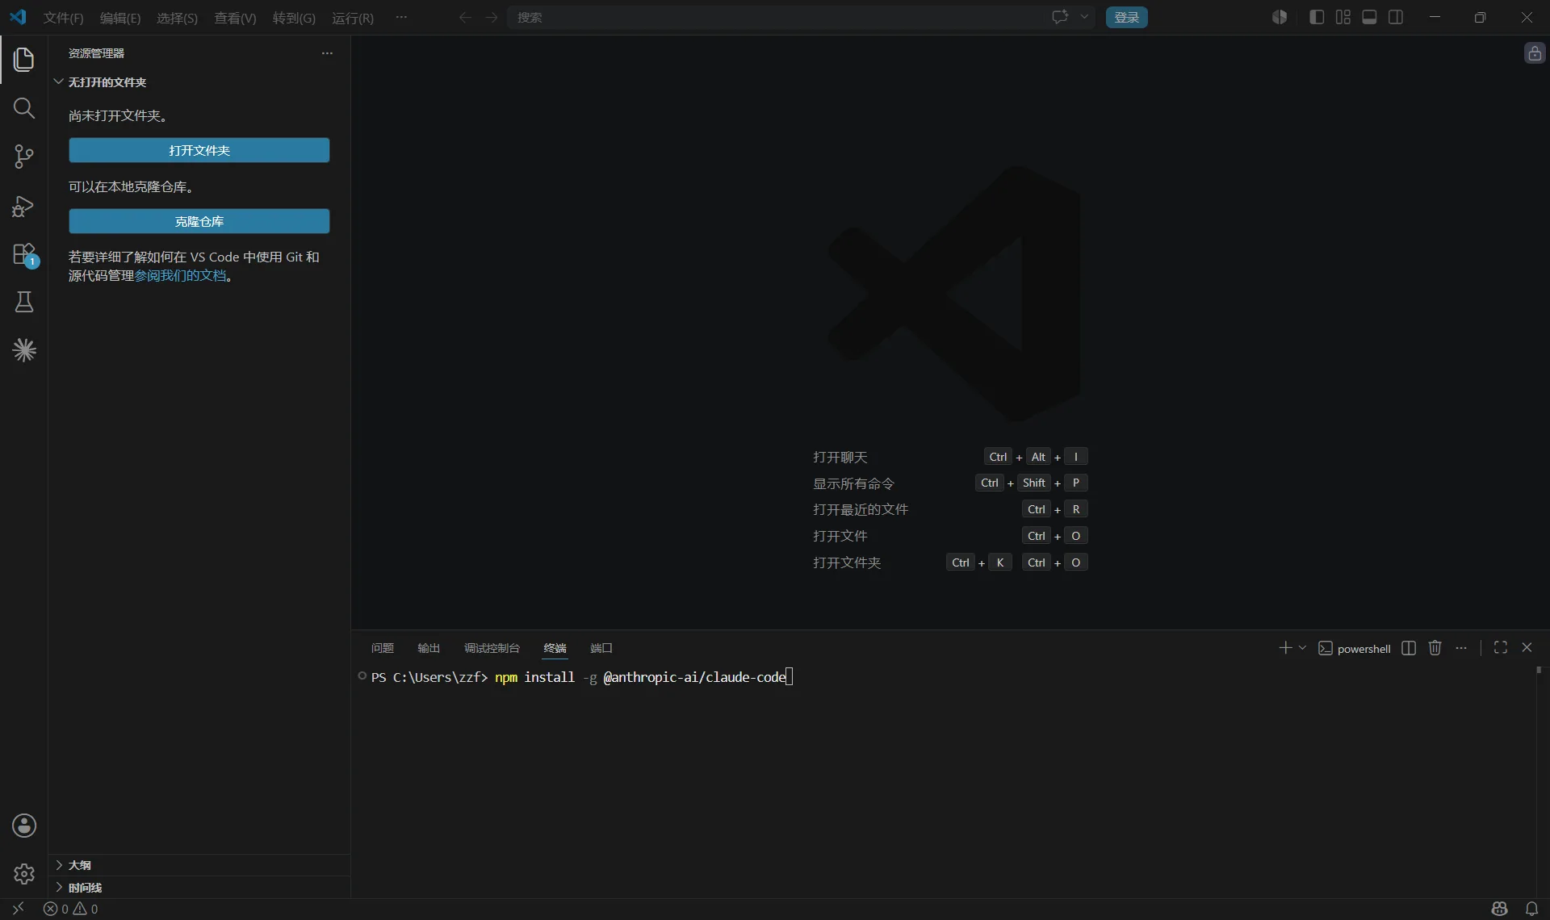Open the 文件(F) menu
Image resolution: width=1550 pixels, height=920 pixels.
[x=63, y=18]
